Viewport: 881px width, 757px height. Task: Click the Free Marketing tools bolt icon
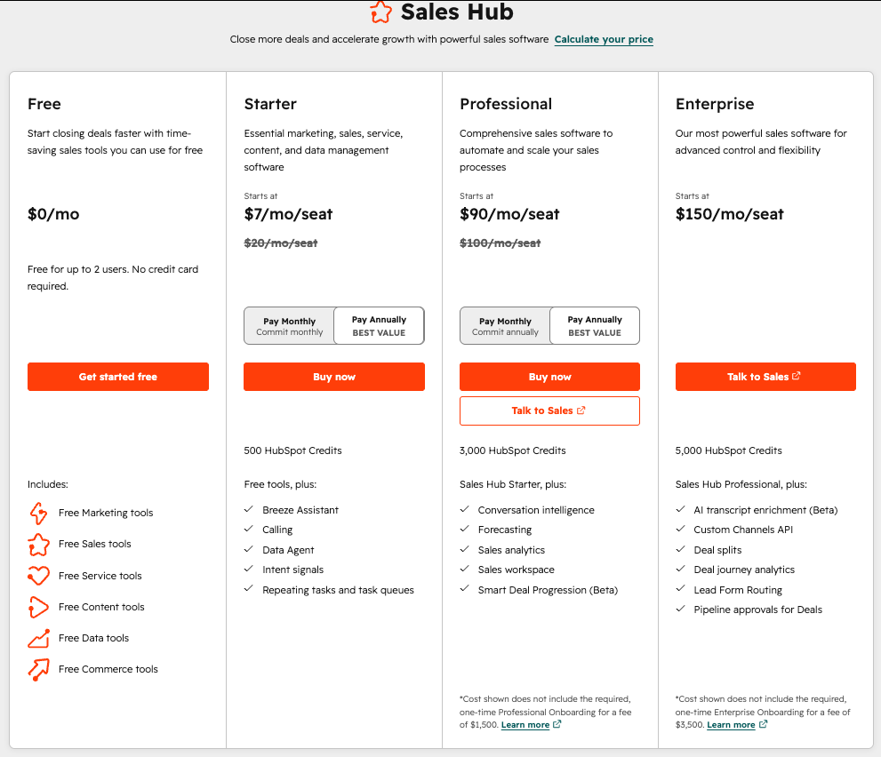(39, 513)
